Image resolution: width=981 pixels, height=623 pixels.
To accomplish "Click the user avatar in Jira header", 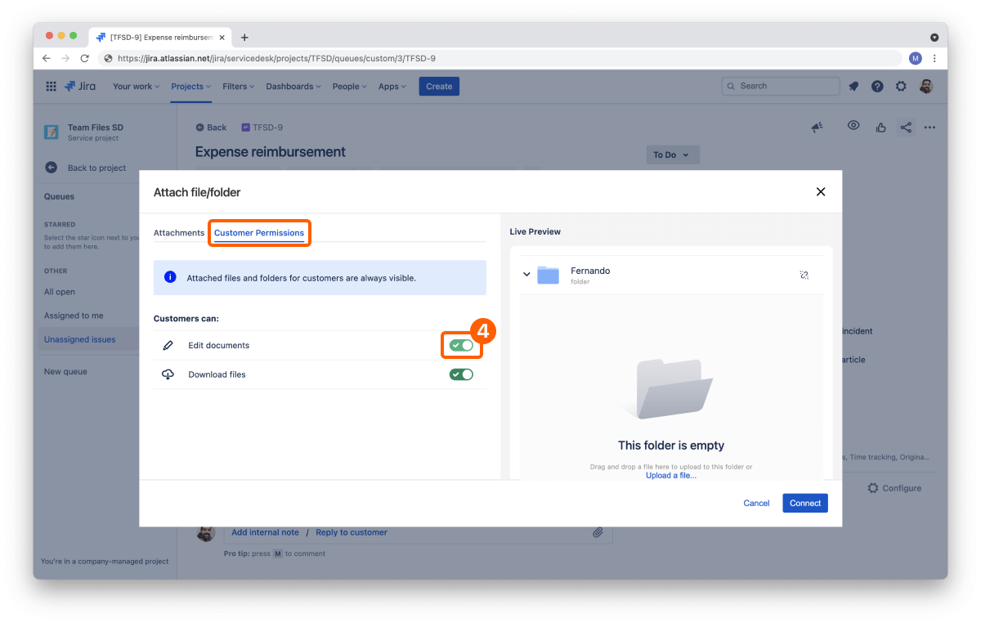I will tap(926, 86).
